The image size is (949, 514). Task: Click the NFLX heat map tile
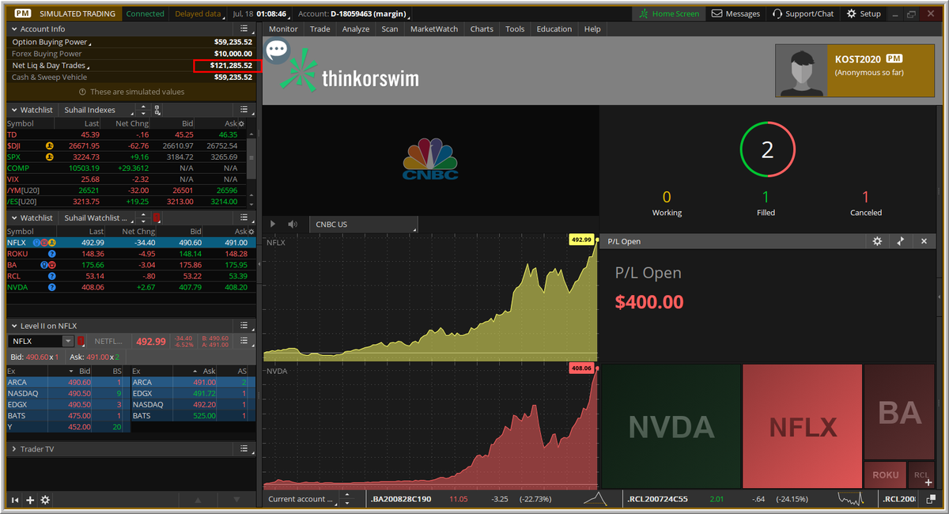pos(803,426)
